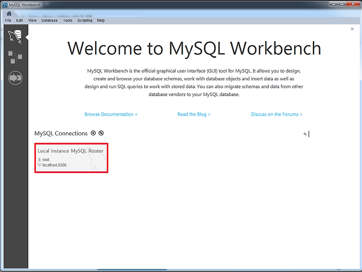Open the Help menu
Viewport: 362px width, 272px height.
point(101,20)
